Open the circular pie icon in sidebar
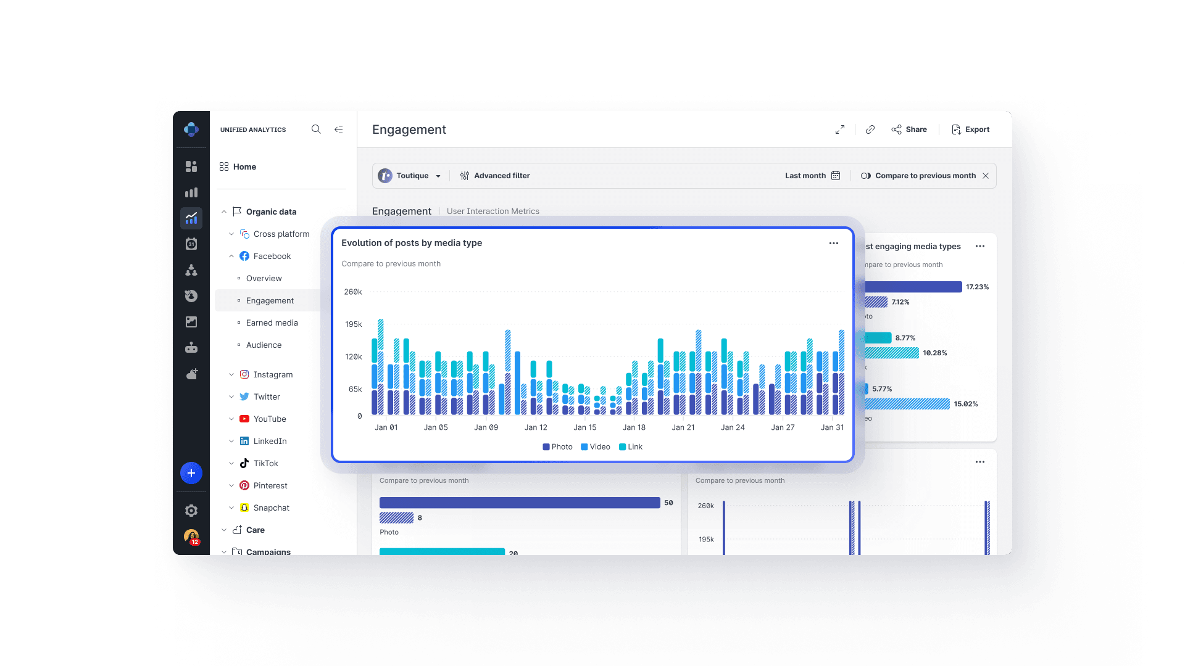This screenshot has width=1185, height=666. point(191,296)
